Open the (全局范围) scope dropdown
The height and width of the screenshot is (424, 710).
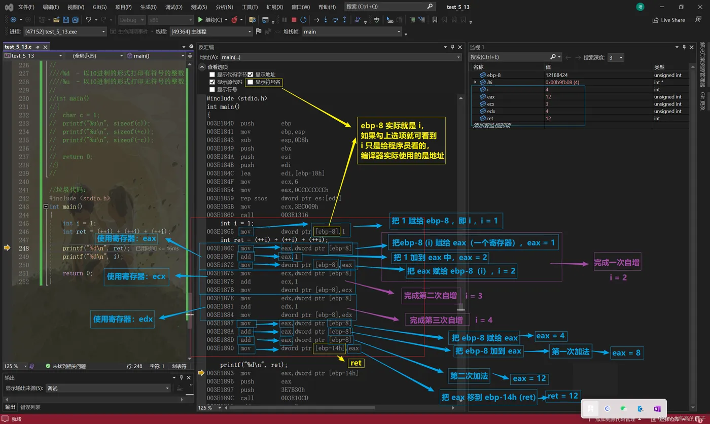pos(123,56)
